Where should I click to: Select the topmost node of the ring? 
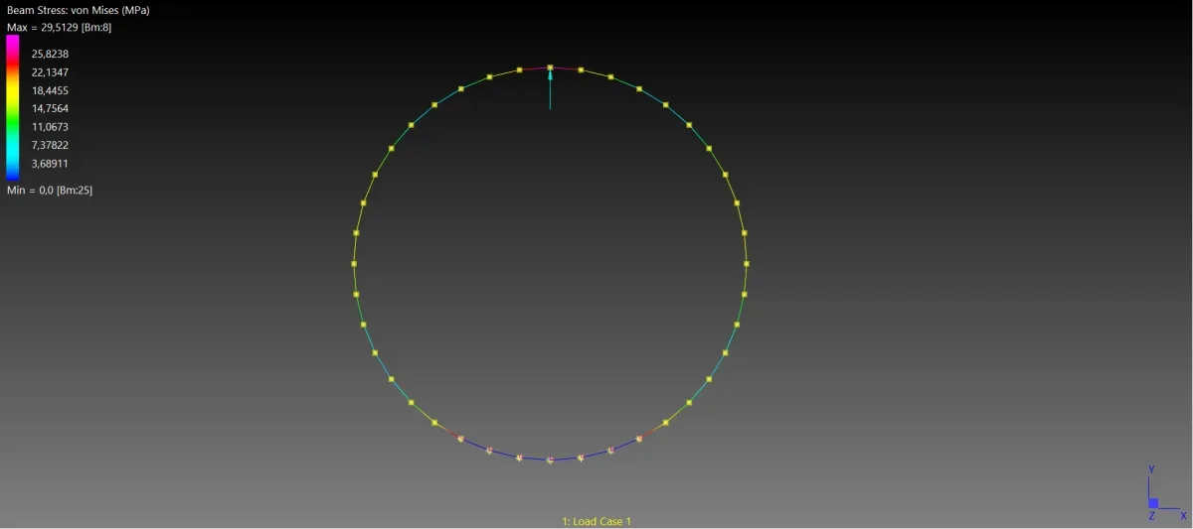pyautogui.click(x=550, y=67)
